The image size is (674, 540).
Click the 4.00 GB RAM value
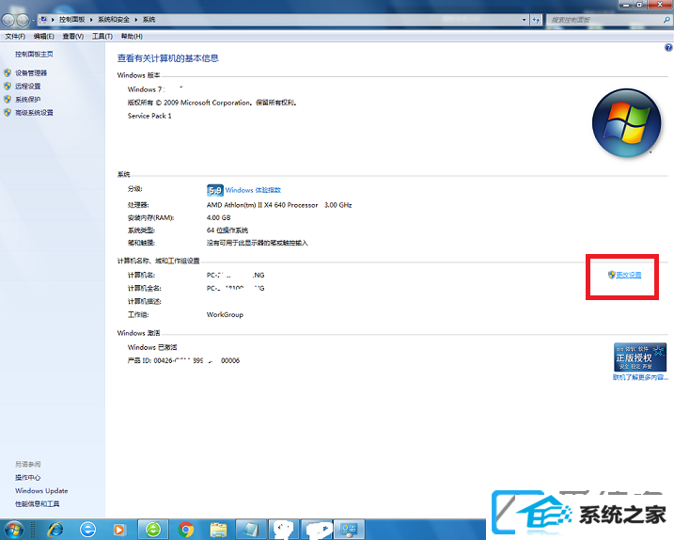(x=219, y=218)
